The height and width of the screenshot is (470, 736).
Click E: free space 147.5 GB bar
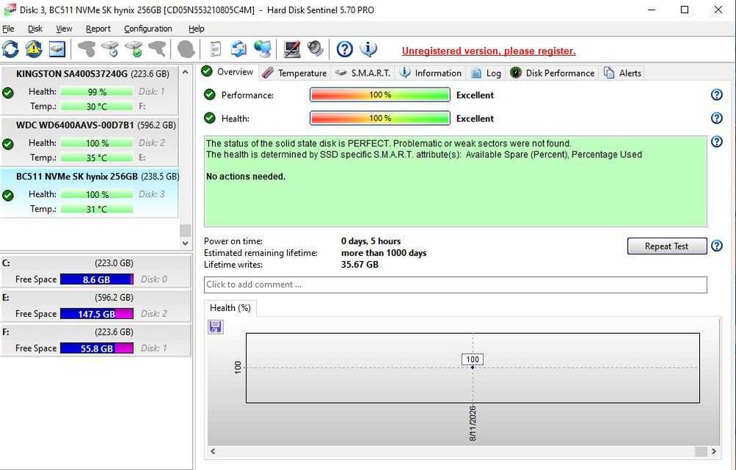(96, 313)
